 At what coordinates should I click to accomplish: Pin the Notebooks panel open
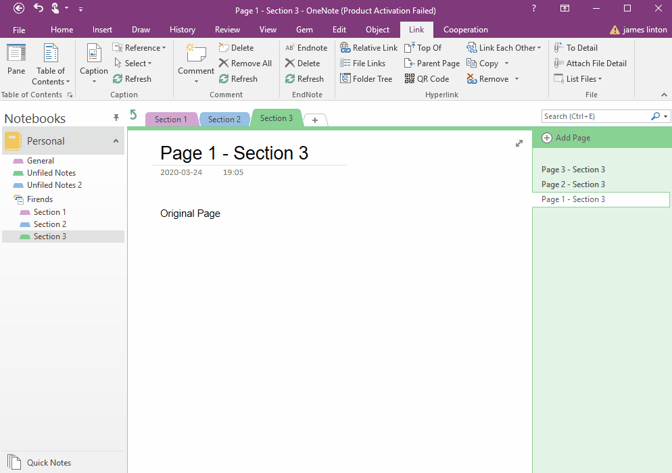coord(116,118)
